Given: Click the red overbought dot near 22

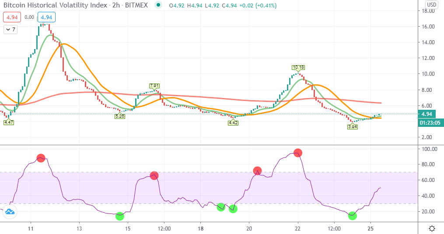Looking at the screenshot, I should tap(298, 153).
